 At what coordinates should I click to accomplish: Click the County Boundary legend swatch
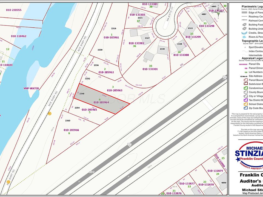coord(245,92)
